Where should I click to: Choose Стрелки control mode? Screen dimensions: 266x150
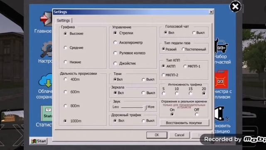pos(115,33)
